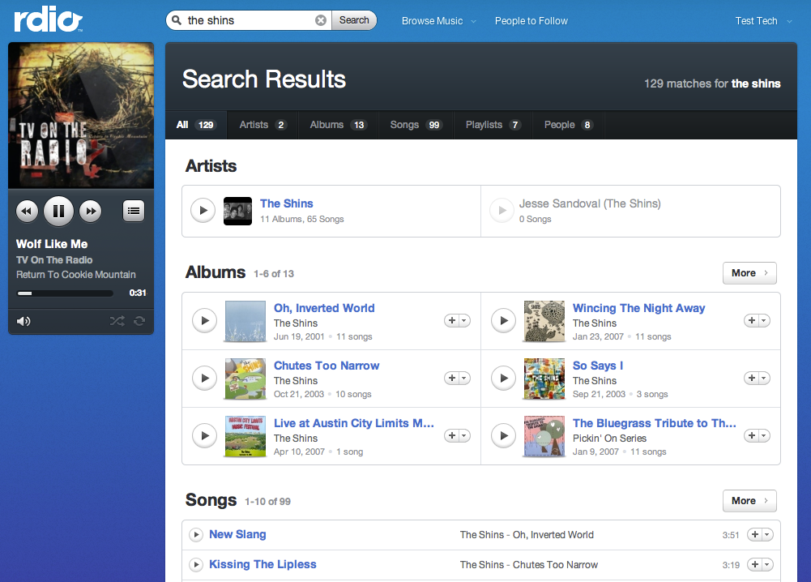Open The Shins artist link
The width and height of the screenshot is (811, 582).
click(x=286, y=203)
